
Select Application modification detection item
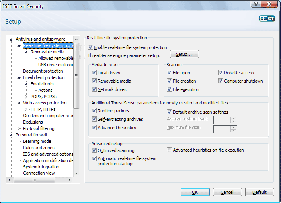(48, 160)
